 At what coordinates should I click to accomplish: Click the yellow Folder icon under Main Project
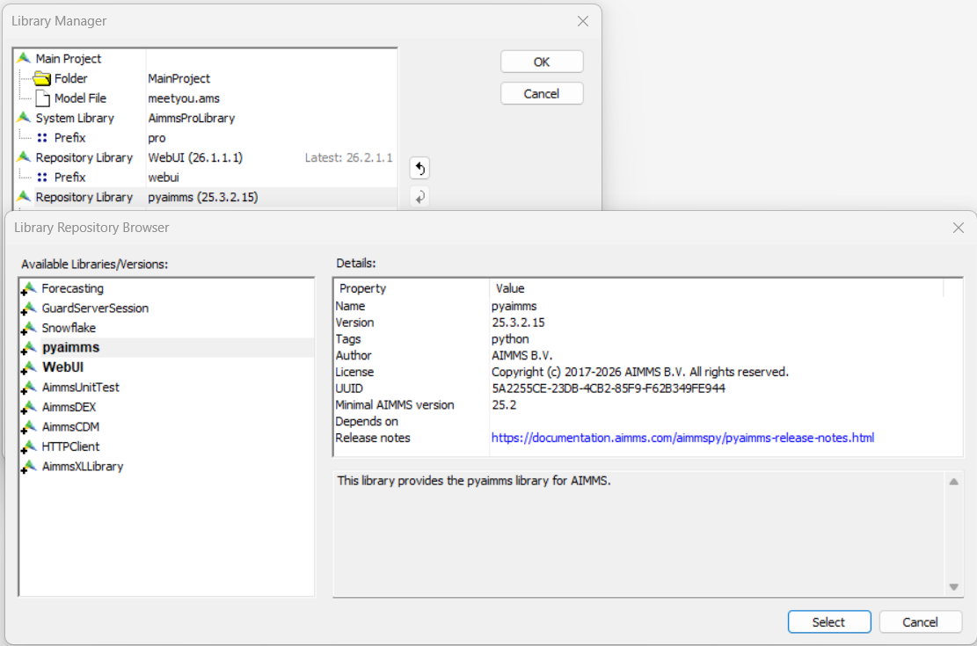click(42, 78)
